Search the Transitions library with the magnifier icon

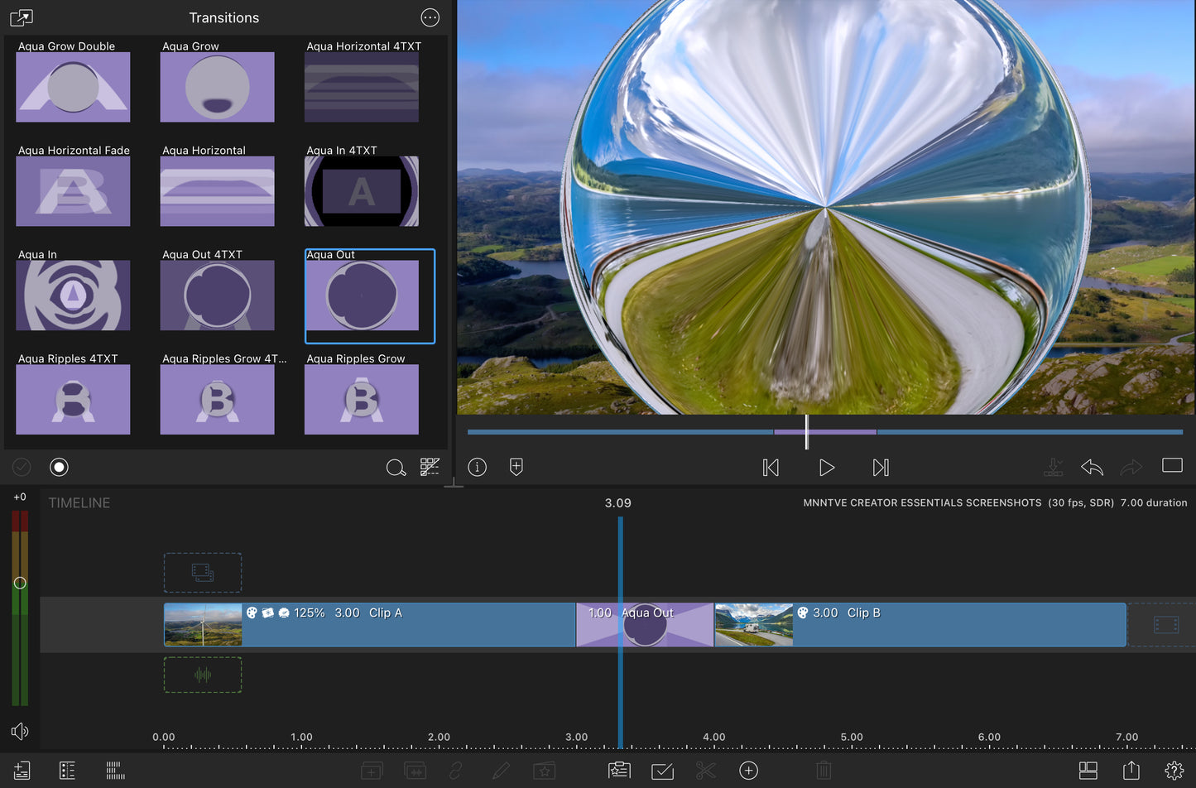[x=396, y=468]
